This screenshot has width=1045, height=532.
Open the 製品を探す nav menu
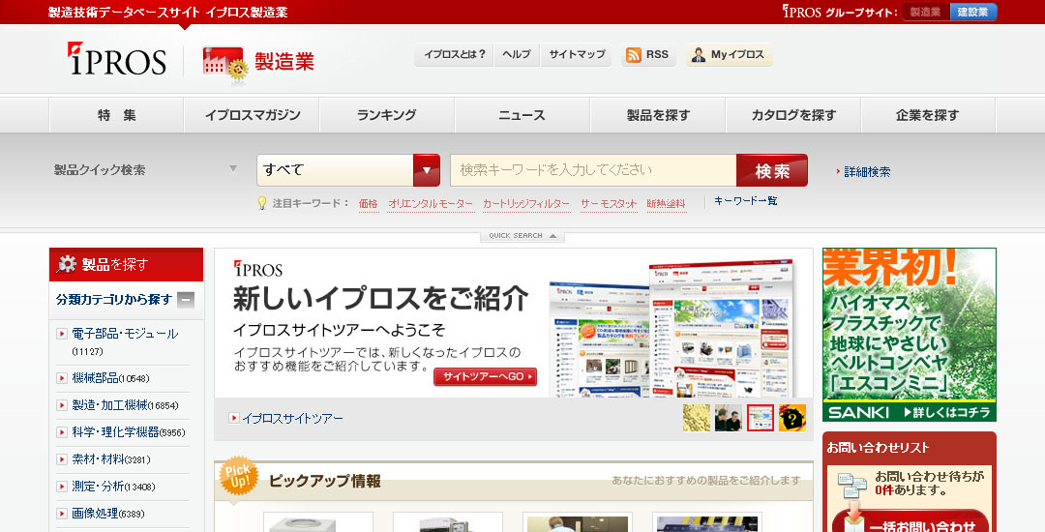click(658, 115)
